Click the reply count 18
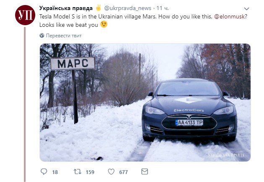Image resolution: width=264 pixels, height=182 pixels. pos(55,172)
